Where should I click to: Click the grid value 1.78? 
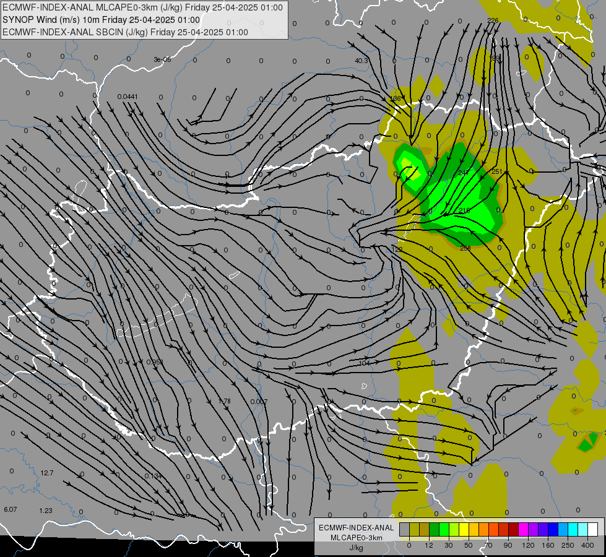tap(225, 401)
